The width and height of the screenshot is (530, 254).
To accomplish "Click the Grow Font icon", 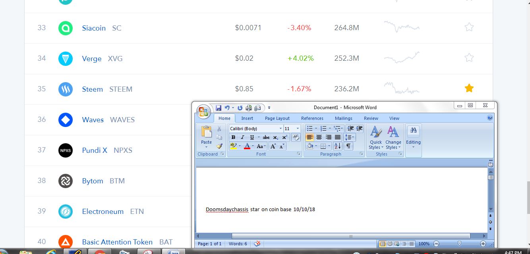I will (x=273, y=146).
